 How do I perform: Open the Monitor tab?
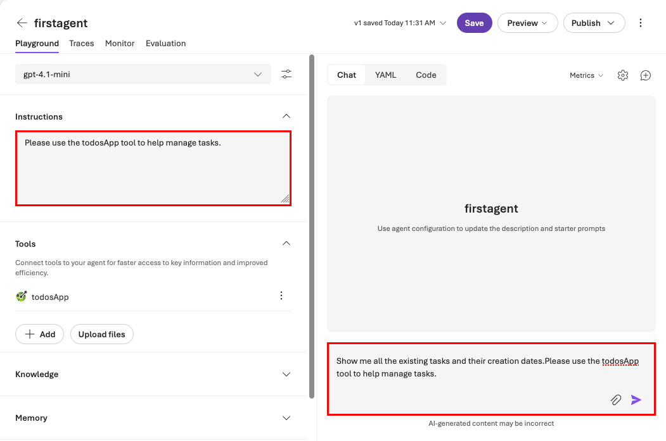tap(120, 43)
